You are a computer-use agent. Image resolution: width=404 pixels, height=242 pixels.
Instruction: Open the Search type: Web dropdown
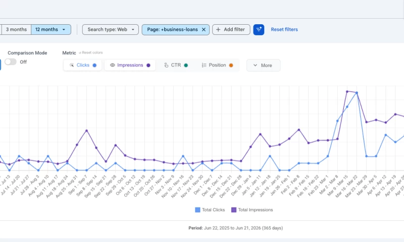pos(111,30)
